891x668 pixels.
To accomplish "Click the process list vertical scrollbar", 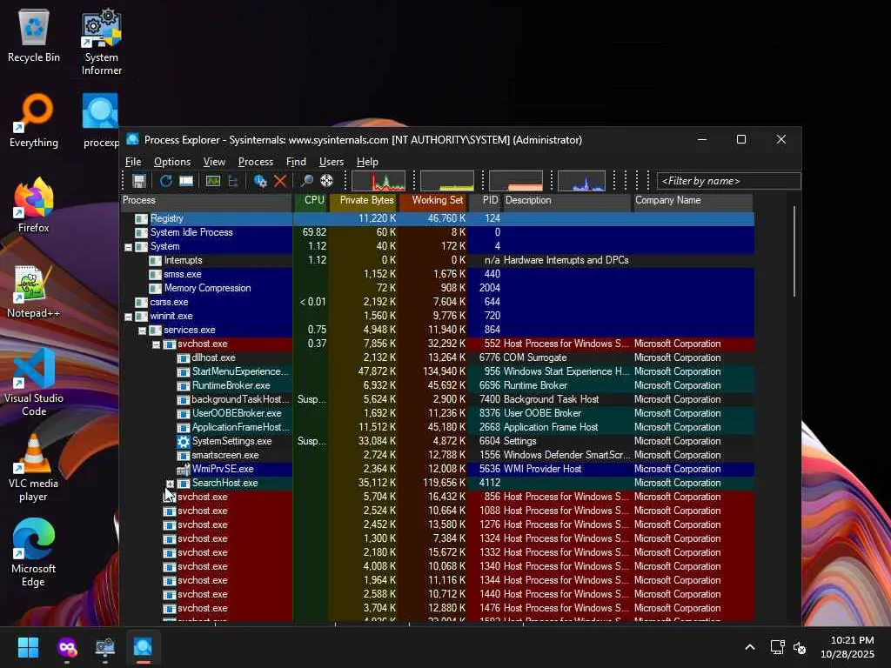I will pyautogui.click(x=794, y=251).
